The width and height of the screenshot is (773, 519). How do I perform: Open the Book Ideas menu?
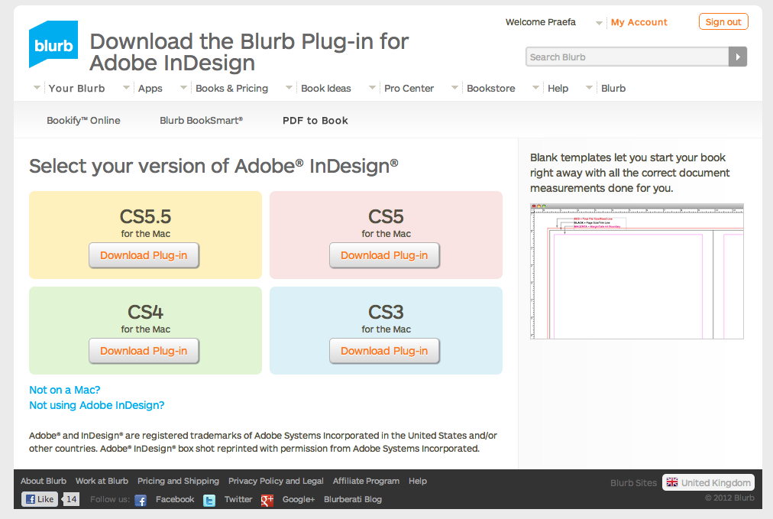coord(326,89)
